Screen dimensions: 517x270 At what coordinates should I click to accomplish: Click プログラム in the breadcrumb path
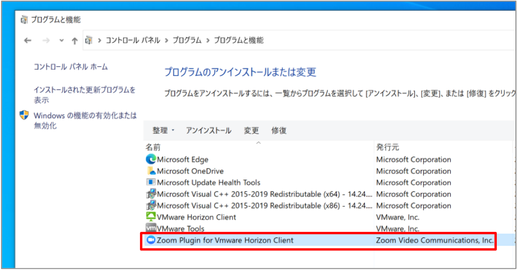pyautogui.click(x=187, y=40)
